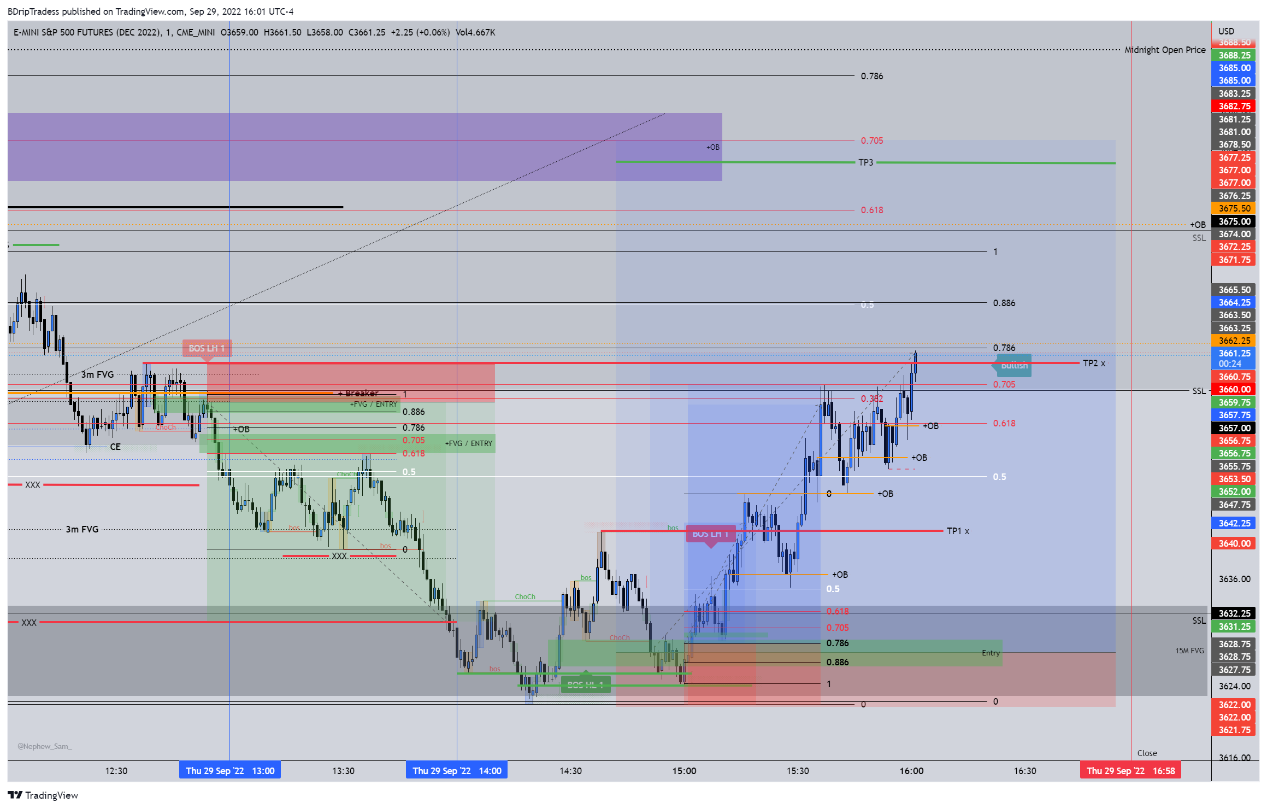Screen dimensions: 1267x808
Task: Click the 13:30 time axis label
Action: 343,771
